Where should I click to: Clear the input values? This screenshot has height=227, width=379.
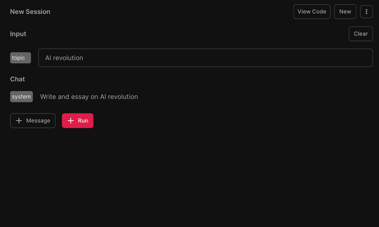(360, 34)
